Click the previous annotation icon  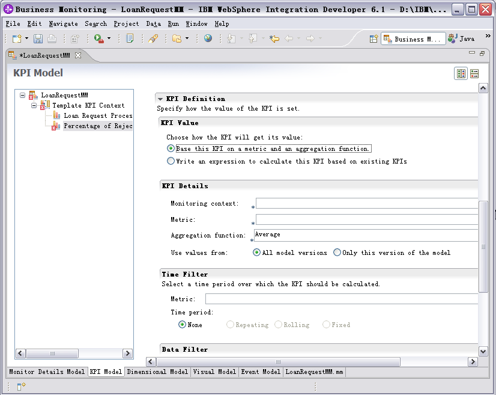253,38
